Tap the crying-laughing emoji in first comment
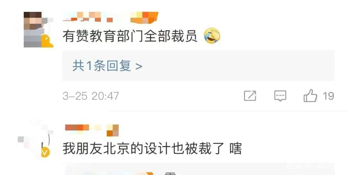Screen dimensions: 347x175 212,36
